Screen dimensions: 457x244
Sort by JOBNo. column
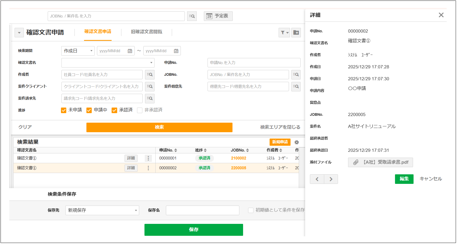[247, 150]
